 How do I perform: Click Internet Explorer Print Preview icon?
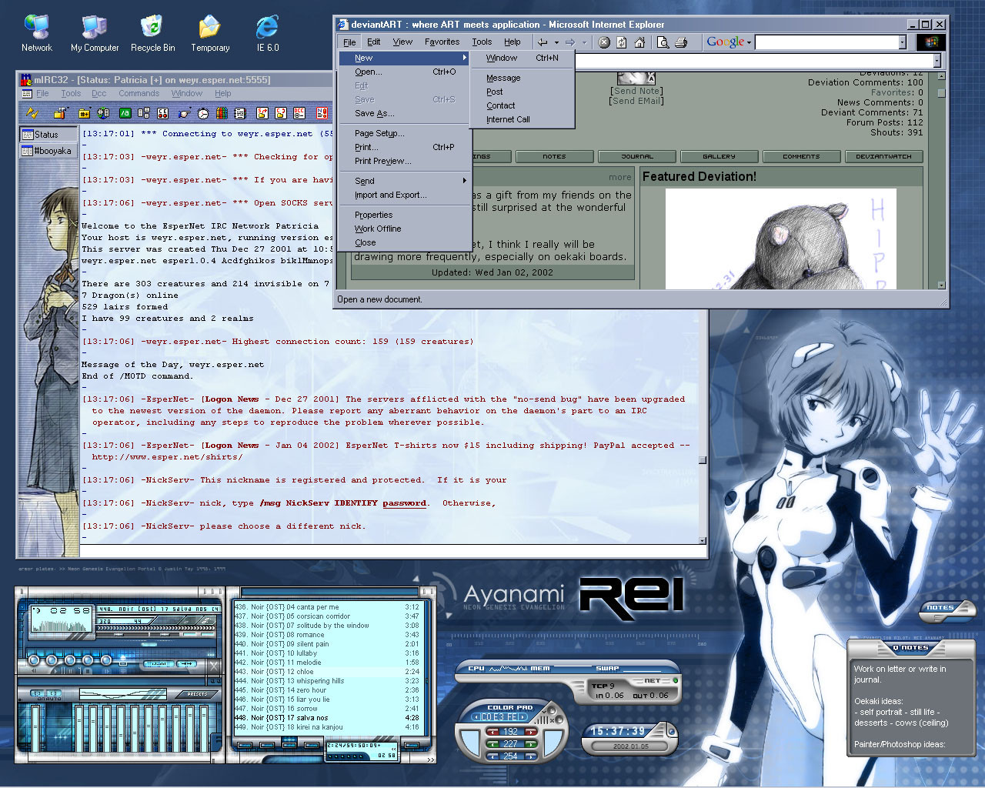click(663, 42)
